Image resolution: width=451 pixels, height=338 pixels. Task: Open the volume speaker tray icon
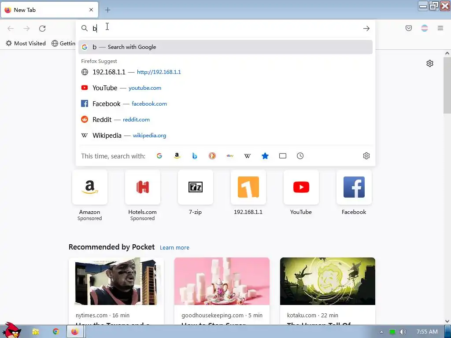click(403, 332)
